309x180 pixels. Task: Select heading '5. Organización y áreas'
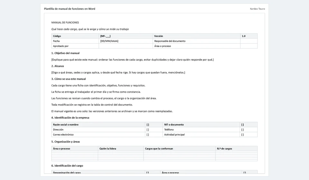pos(66,142)
